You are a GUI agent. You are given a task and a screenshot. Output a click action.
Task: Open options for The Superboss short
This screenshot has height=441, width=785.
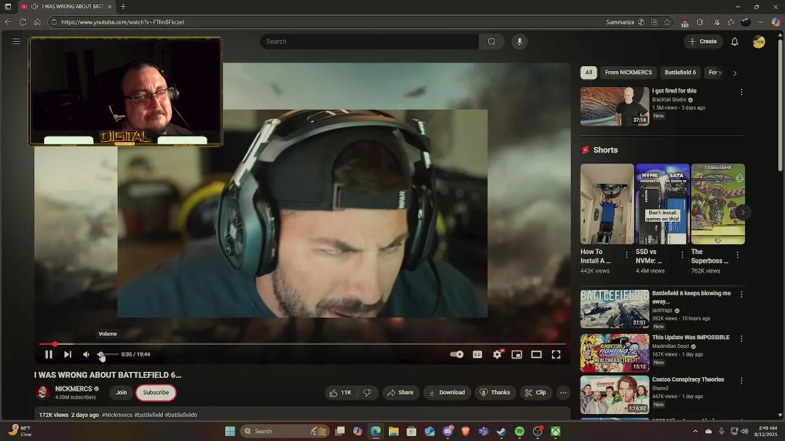coord(737,255)
